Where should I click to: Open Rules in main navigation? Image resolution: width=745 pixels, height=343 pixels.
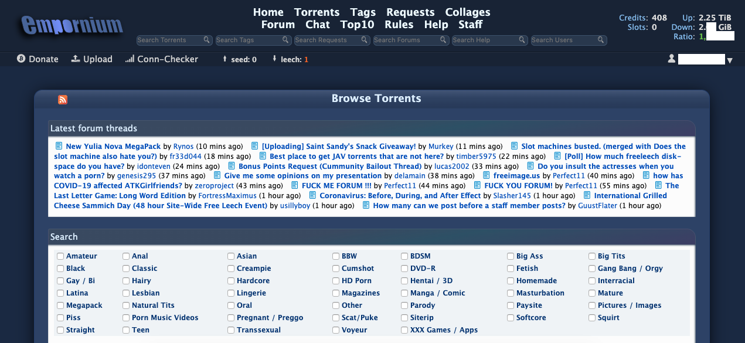tap(399, 25)
